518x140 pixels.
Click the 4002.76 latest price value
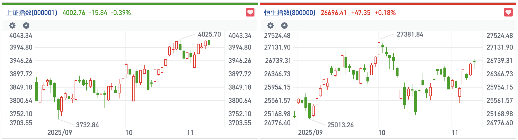pyautogui.click(x=74, y=13)
